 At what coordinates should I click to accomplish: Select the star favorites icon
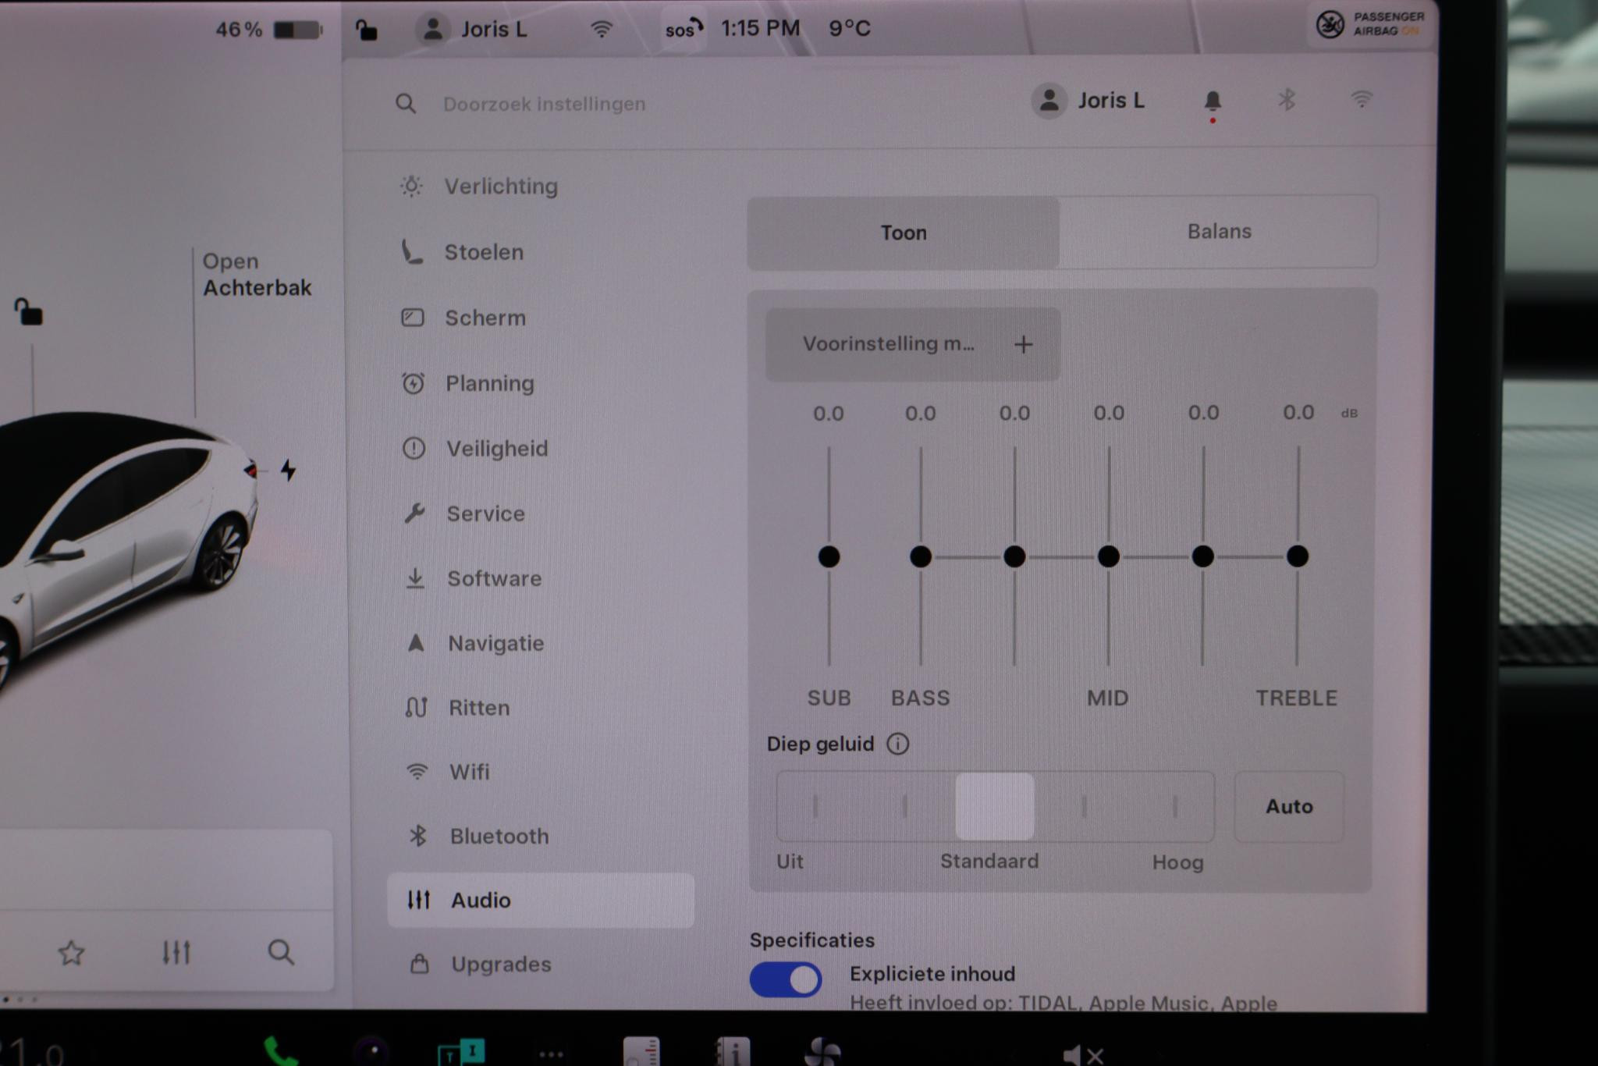tap(72, 952)
